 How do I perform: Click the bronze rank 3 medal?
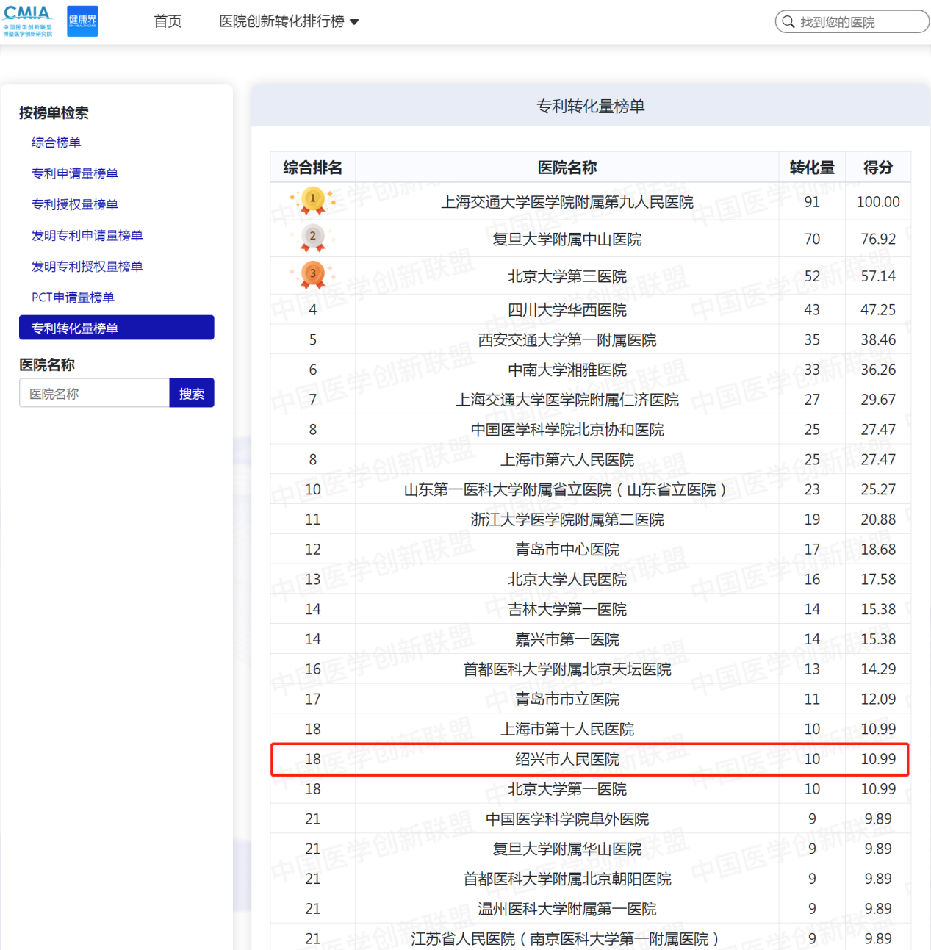click(313, 276)
